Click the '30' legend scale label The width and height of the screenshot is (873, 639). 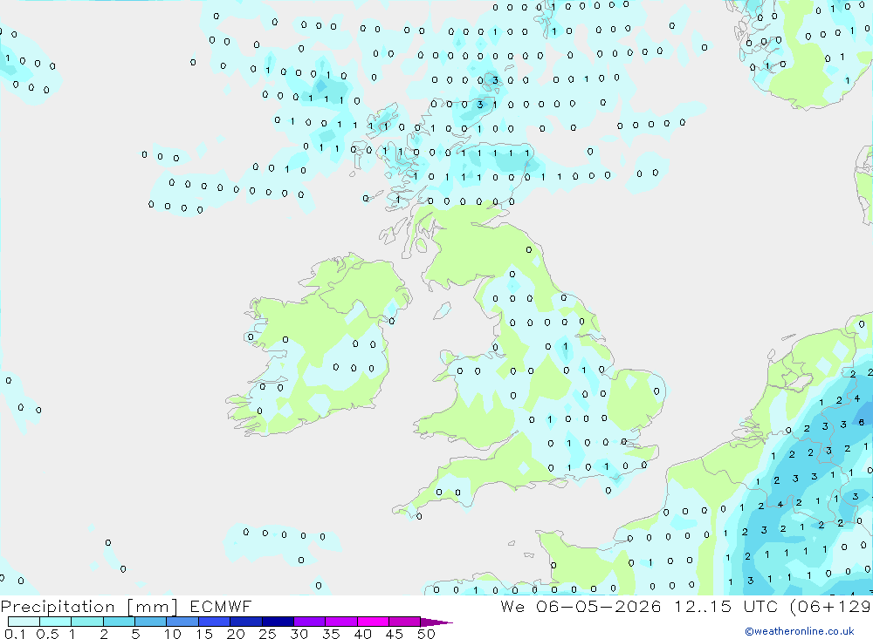click(299, 634)
